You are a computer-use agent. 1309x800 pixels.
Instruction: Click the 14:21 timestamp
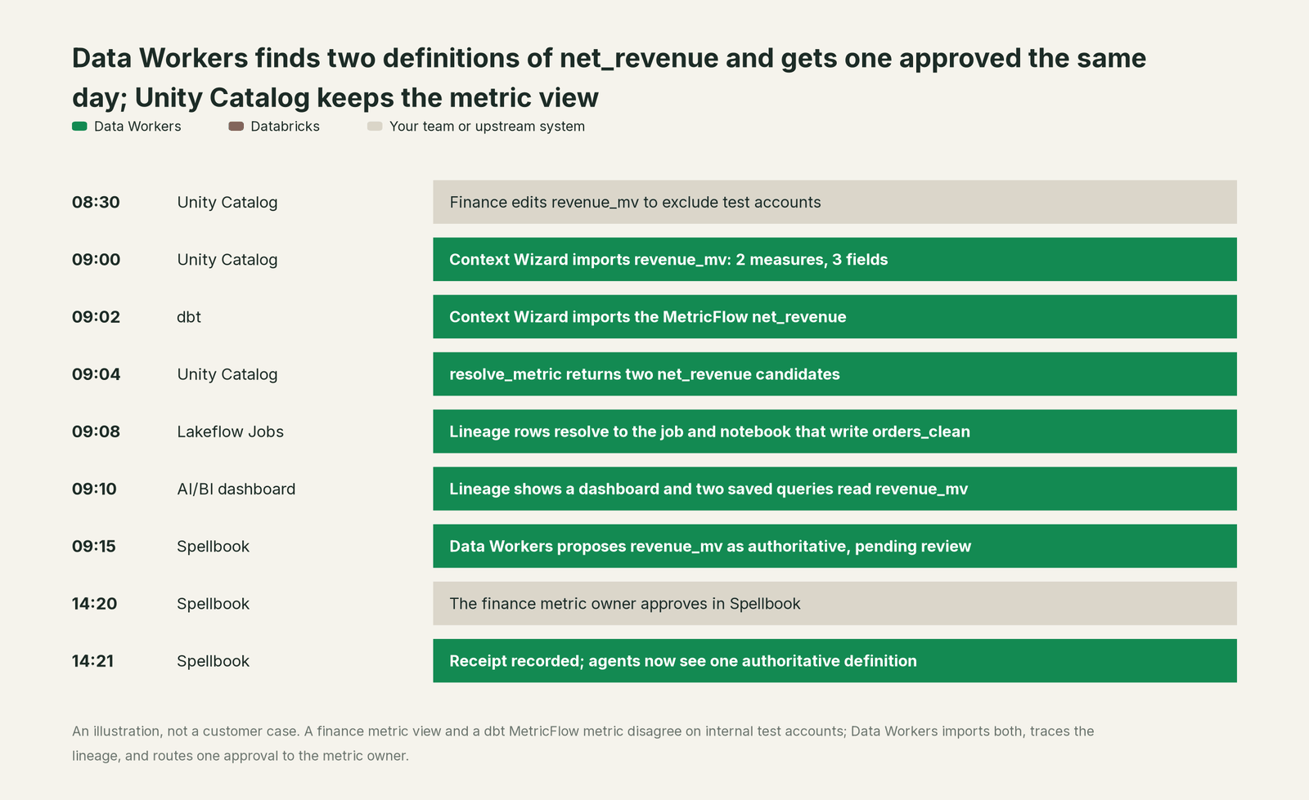tap(92, 661)
